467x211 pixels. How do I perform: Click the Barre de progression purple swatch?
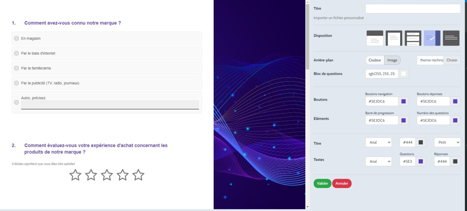point(403,120)
